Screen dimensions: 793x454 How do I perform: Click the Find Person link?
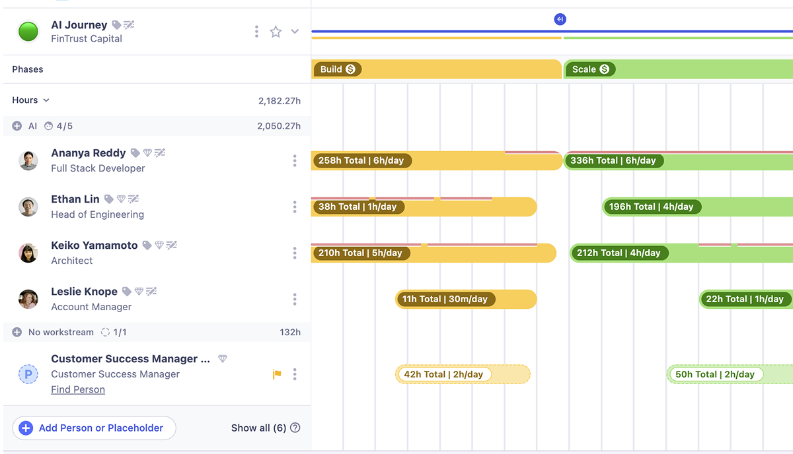click(78, 389)
